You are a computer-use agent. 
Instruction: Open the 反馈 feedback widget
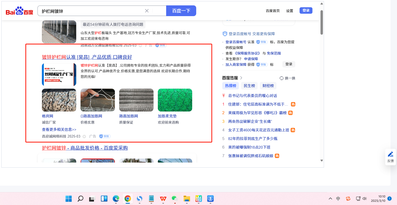click(x=391, y=157)
